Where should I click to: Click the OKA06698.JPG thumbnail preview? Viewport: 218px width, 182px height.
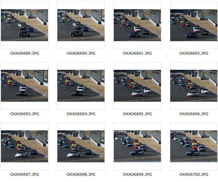pyautogui.click(x=81, y=146)
